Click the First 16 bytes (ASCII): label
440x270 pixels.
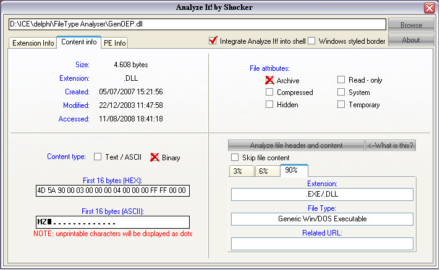pos(112,211)
